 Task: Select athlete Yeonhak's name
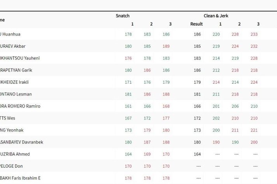12,130
